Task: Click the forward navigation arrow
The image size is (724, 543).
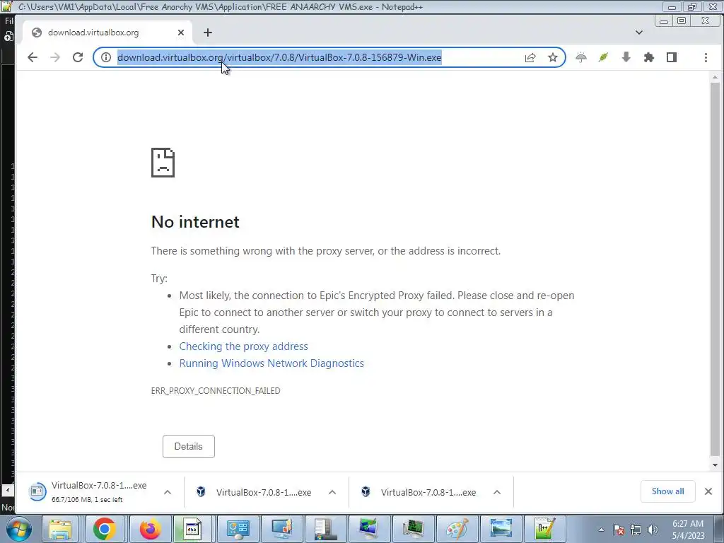Action: pyautogui.click(x=55, y=57)
